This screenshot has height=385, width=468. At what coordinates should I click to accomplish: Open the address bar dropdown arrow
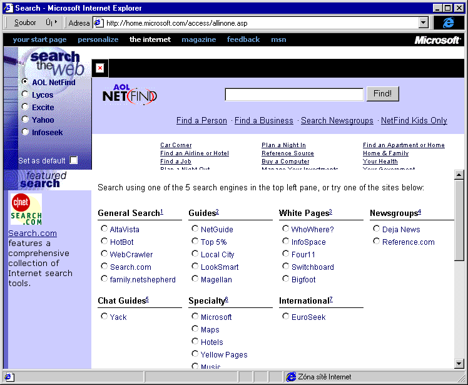[423, 23]
